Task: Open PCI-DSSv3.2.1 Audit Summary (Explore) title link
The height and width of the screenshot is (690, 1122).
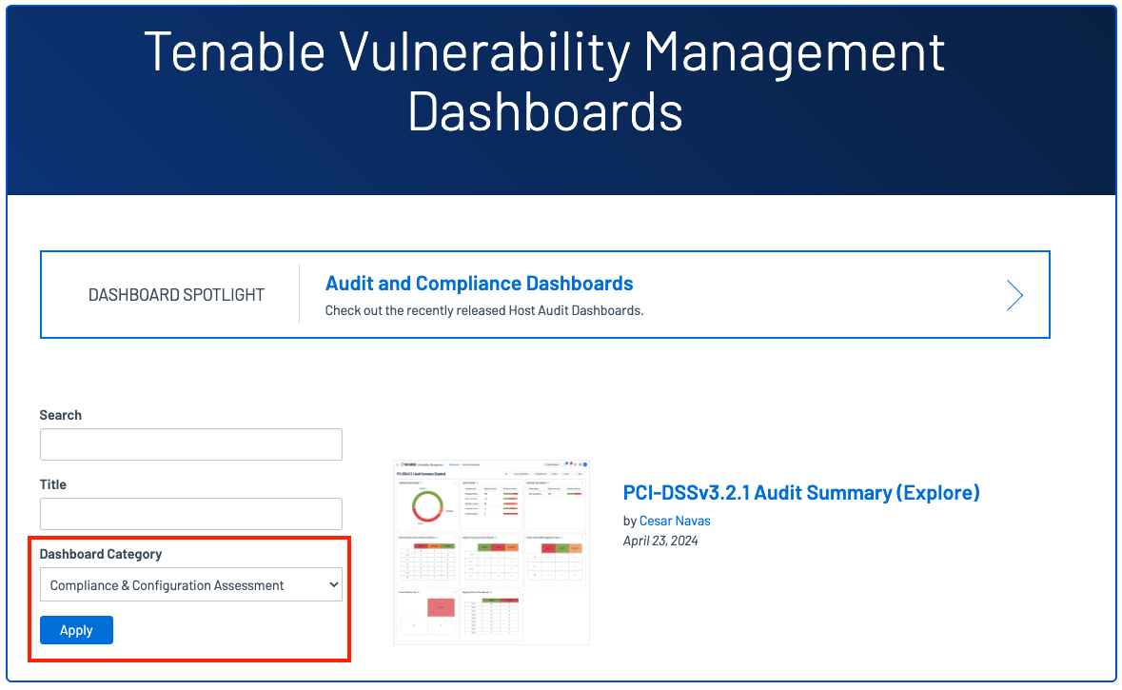Action: tap(800, 492)
